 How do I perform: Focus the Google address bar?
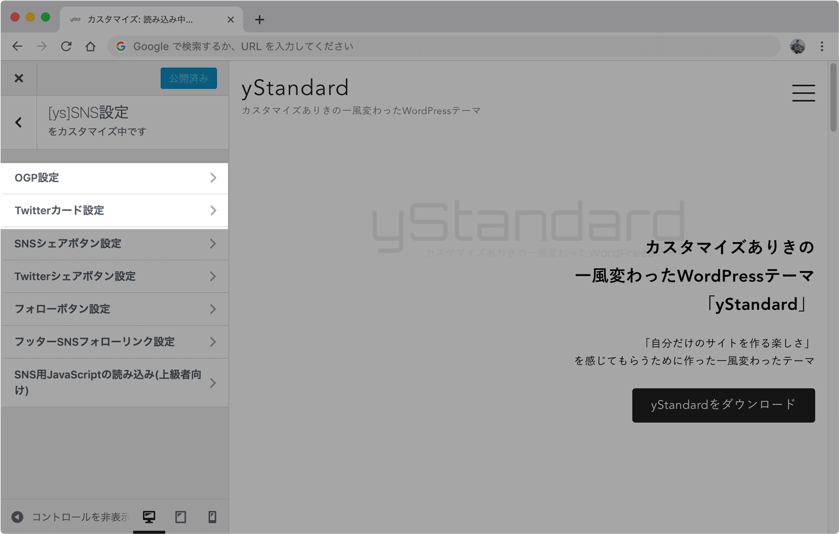pyautogui.click(x=444, y=46)
